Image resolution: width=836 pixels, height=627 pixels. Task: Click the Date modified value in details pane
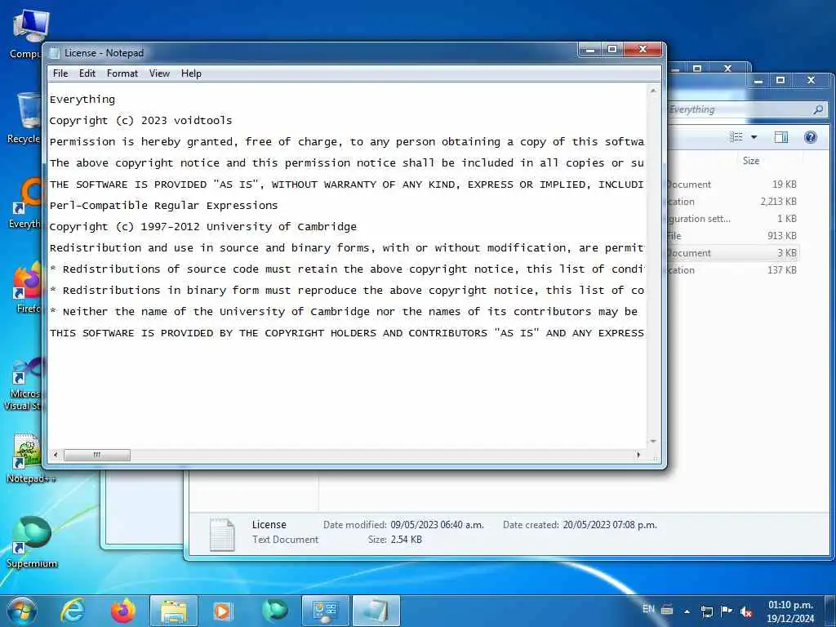pos(438,525)
